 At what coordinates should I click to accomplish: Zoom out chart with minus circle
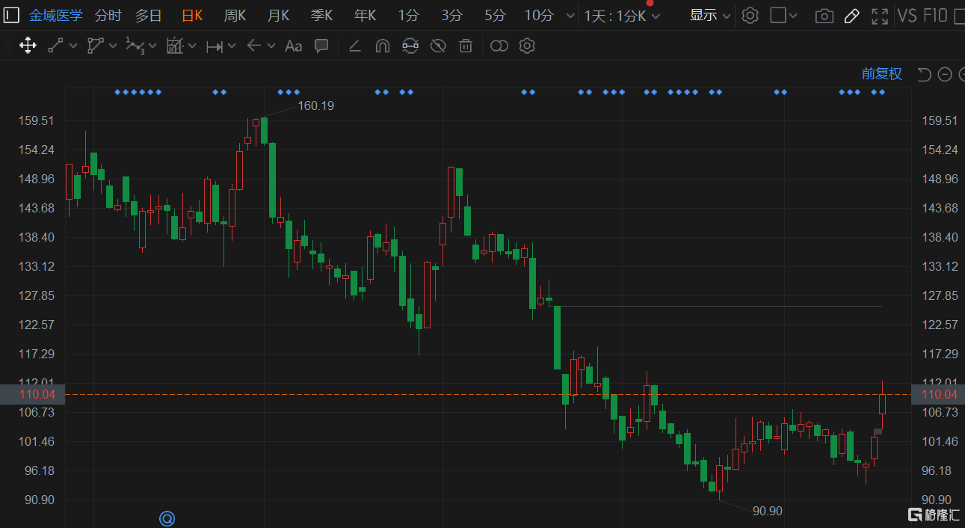tap(945, 74)
